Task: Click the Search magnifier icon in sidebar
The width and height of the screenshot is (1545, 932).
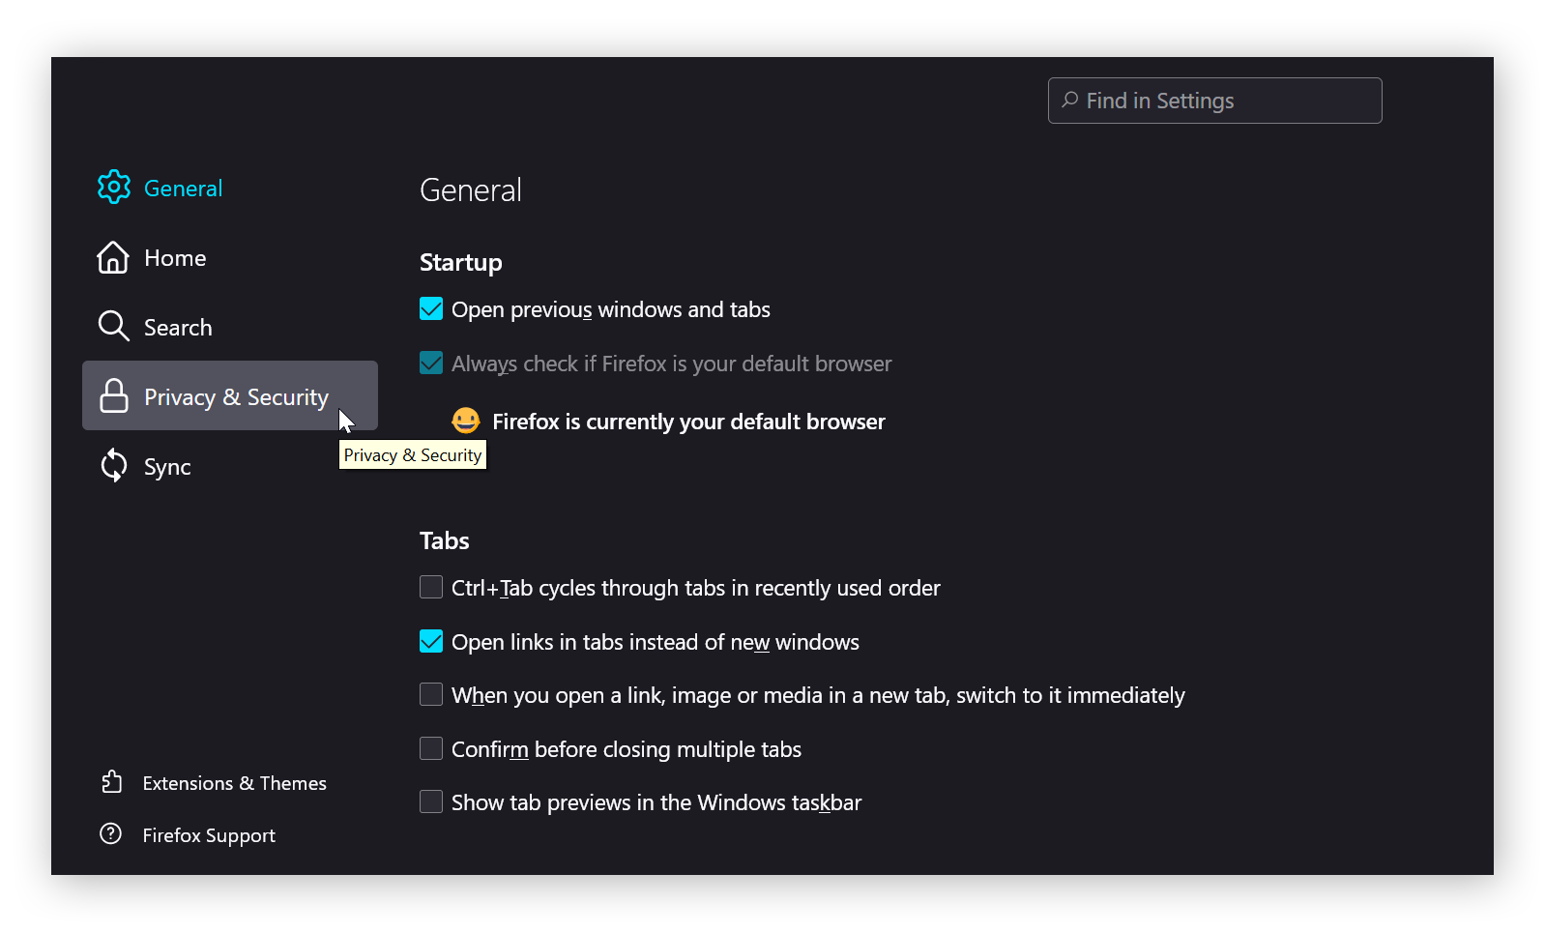Action: tap(113, 327)
